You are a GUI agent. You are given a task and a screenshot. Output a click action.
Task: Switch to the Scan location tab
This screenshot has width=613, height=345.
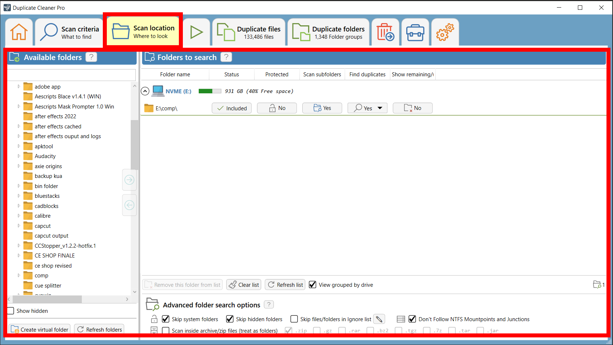click(143, 32)
